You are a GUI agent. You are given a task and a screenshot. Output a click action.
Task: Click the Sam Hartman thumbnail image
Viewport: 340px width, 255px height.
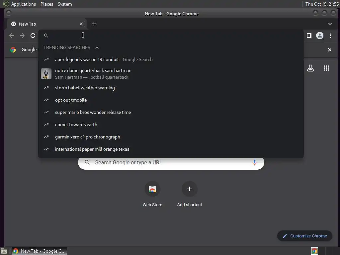(x=46, y=74)
